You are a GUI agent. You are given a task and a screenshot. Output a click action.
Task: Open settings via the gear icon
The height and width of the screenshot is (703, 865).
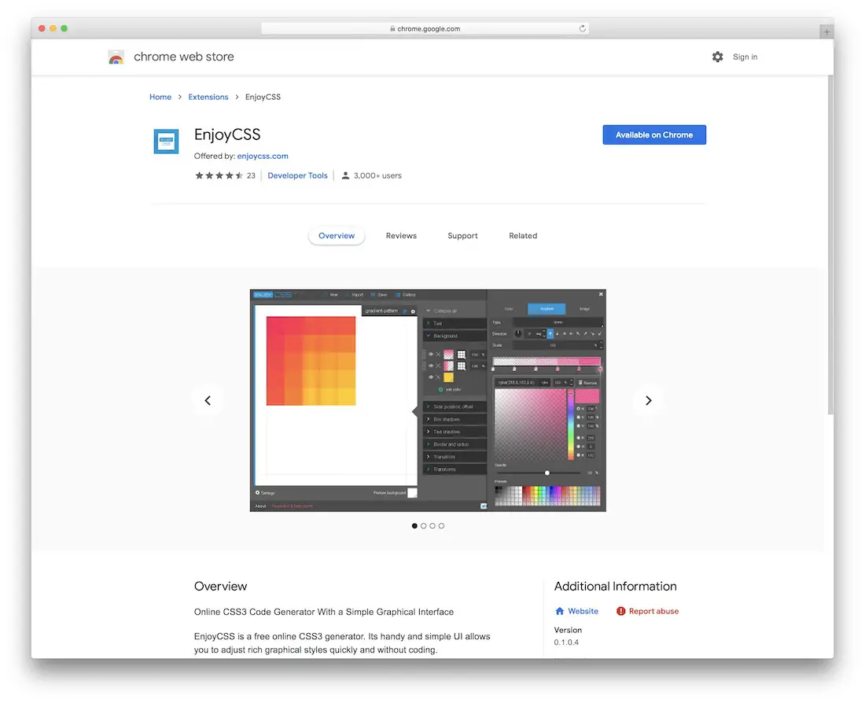[717, 57]
